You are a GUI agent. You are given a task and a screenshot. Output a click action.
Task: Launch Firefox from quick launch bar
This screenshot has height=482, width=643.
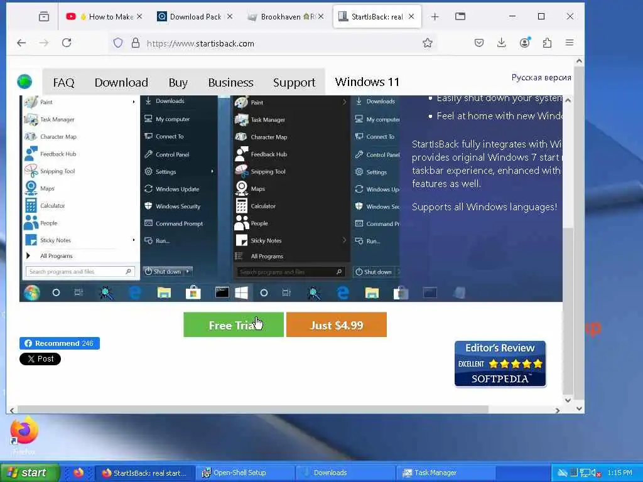tap(78, 473)
